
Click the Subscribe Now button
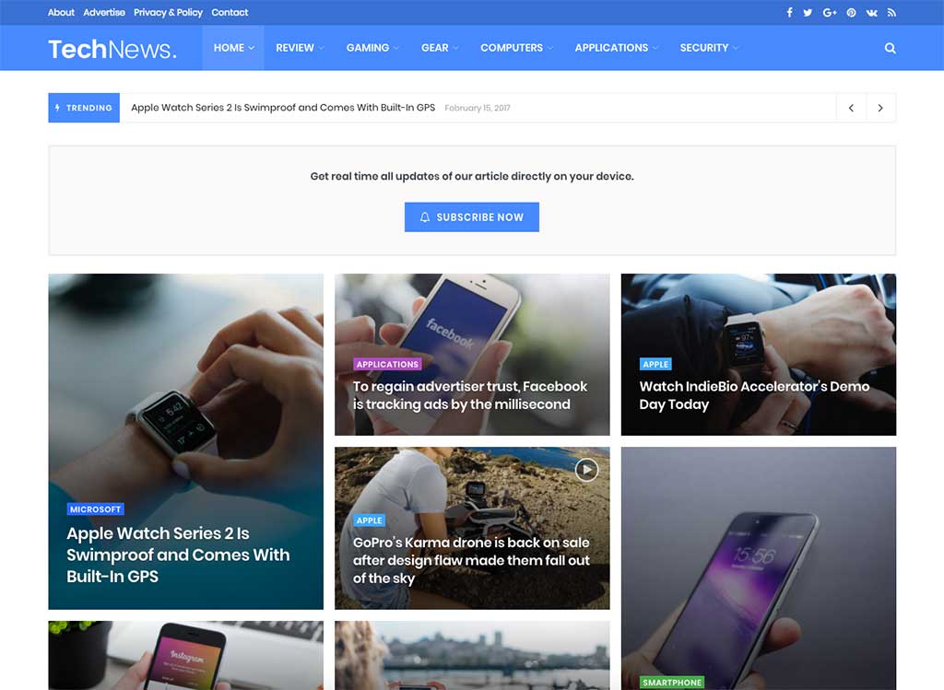coord(471,217)
